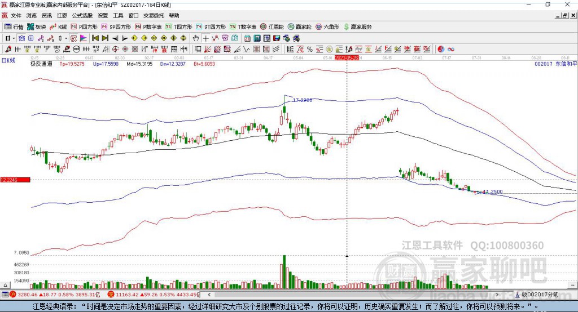Click the blue infinity loop icon

pyautogui.click(x=451, y=49)
